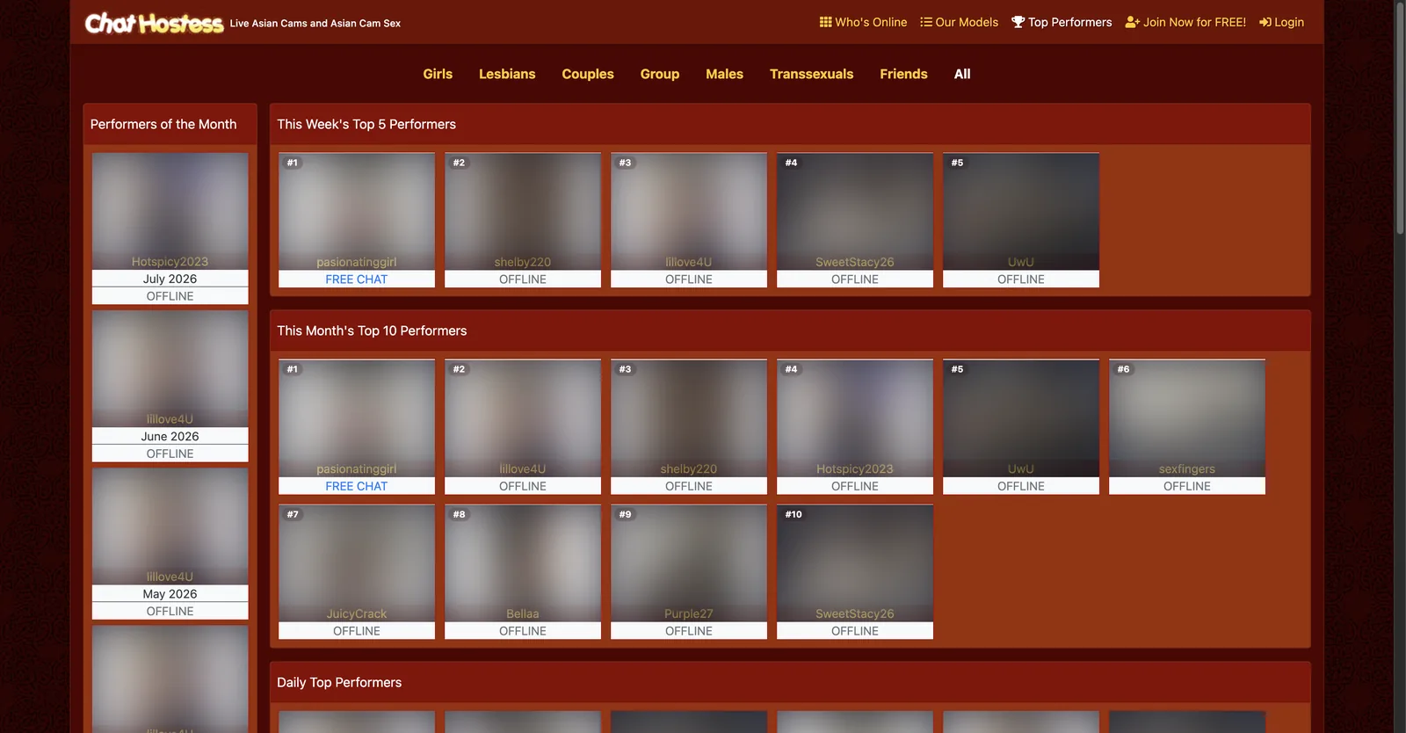This screenshot has height=733, width=1406.
Task: Open the Who's Online link
Action: pyautogui.click(x=863, y=22)
